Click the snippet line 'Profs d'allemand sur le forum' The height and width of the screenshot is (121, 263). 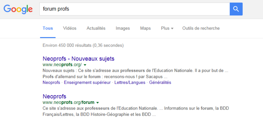coord(105,77)
